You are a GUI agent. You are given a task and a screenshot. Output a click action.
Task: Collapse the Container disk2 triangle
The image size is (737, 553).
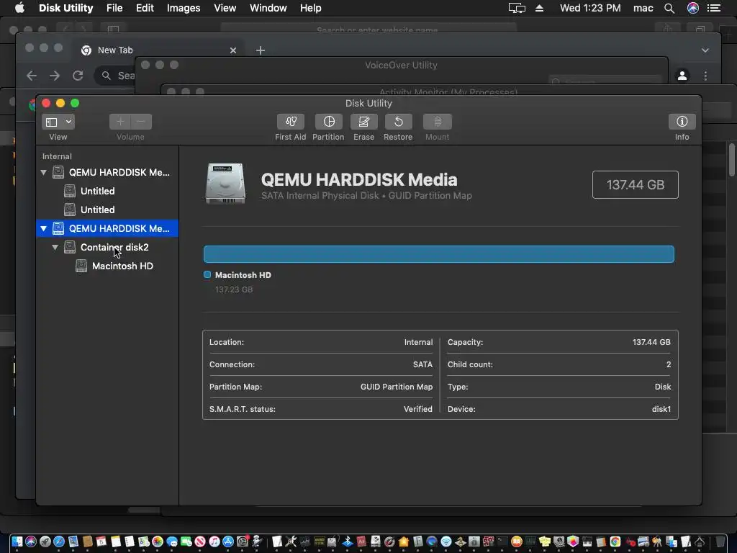55,248
